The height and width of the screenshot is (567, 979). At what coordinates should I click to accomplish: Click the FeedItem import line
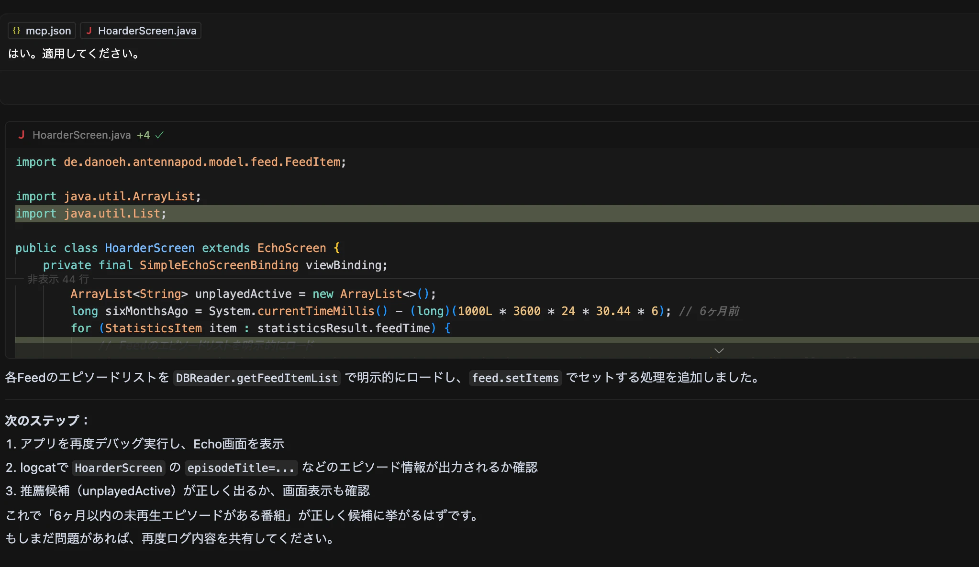(x=181, y=162)
